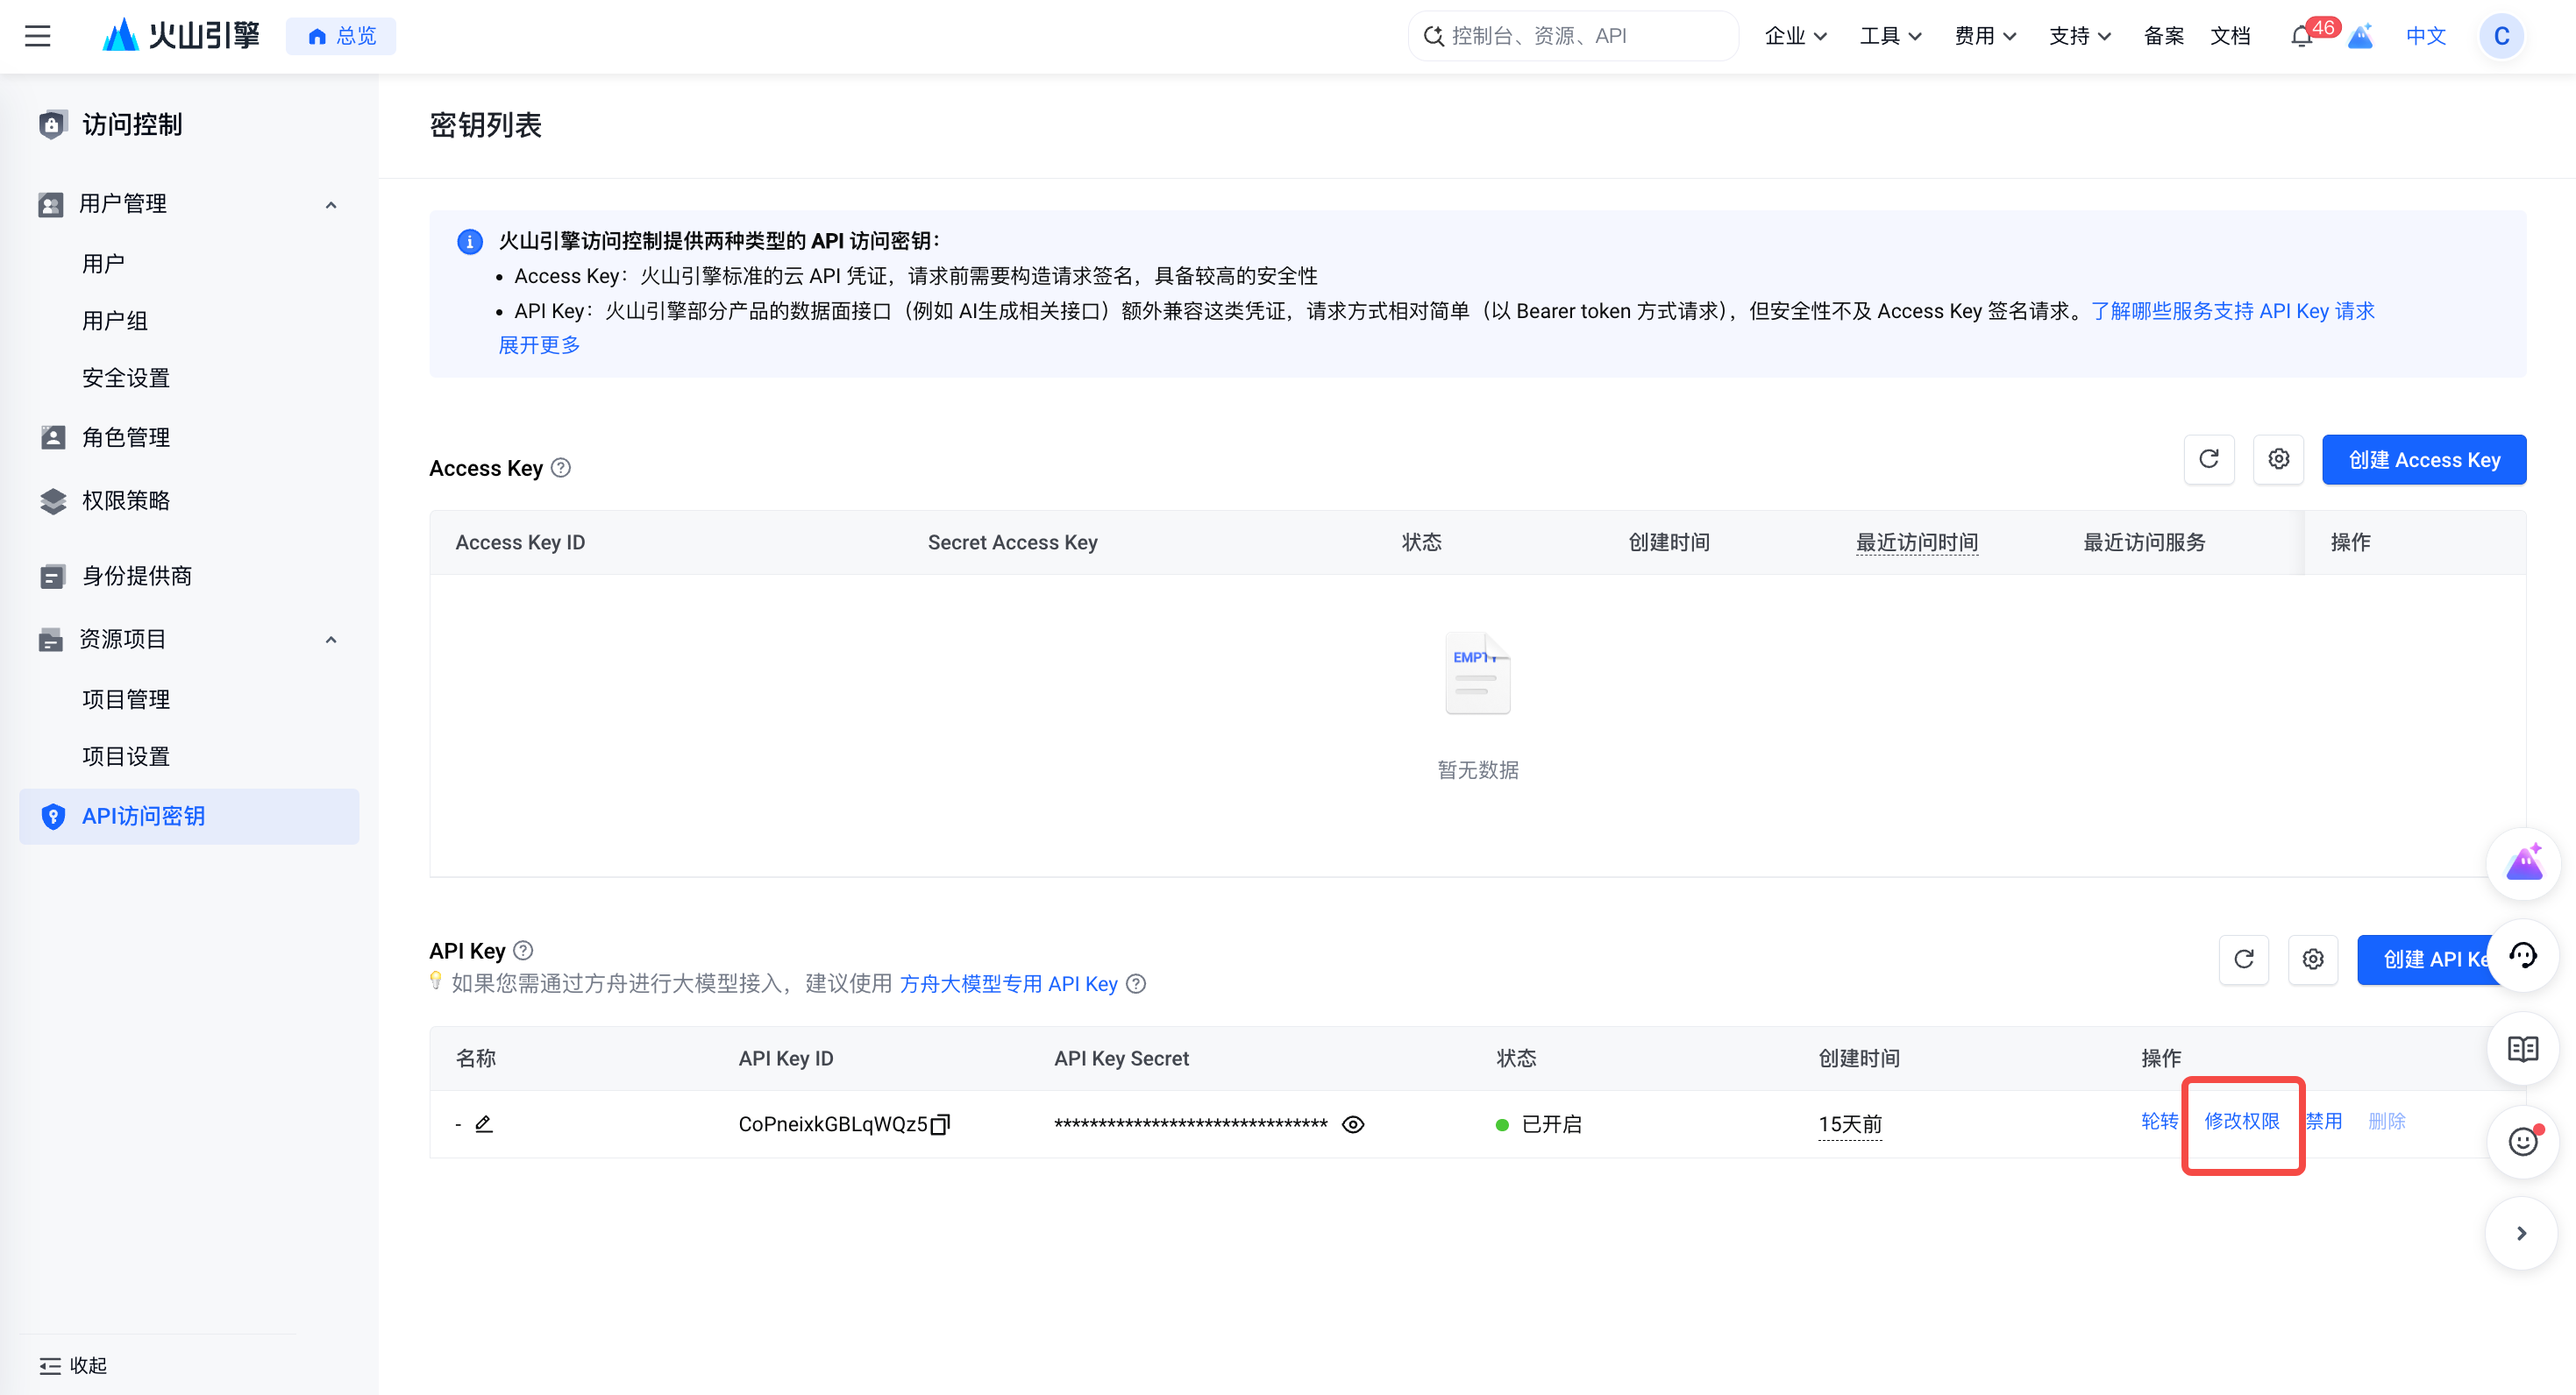Refresh the Access Key table

tap(2209, 460)
